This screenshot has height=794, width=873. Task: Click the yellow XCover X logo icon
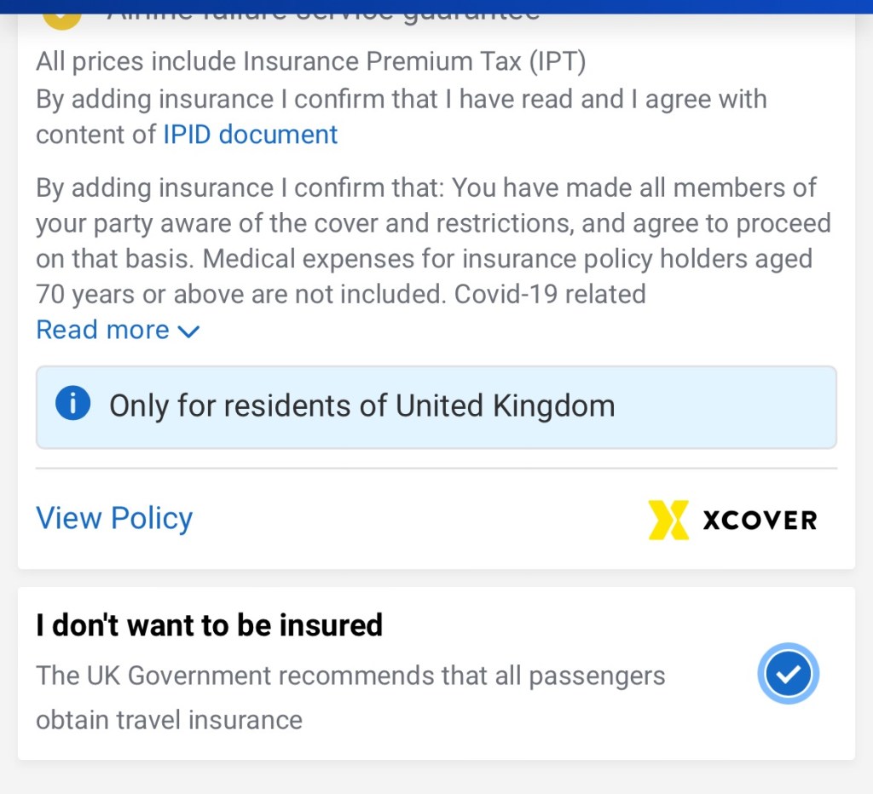tap(668, 520)
